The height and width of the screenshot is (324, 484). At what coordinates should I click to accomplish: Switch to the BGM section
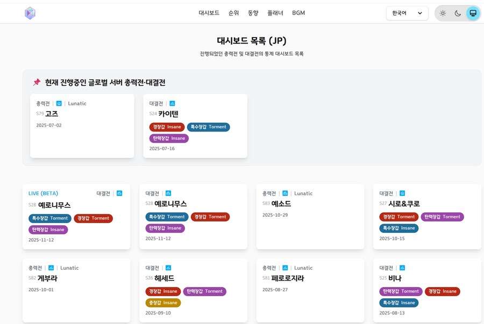click(x=298, y=13)
